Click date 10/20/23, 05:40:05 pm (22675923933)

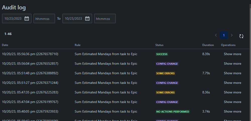pos(30,111)
